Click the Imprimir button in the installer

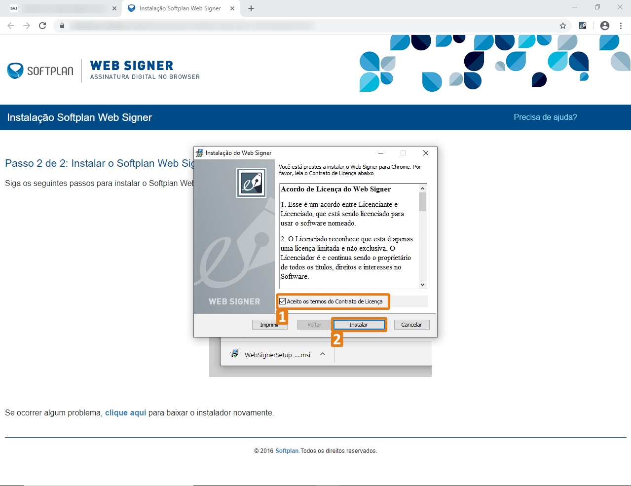click(270, 325)
